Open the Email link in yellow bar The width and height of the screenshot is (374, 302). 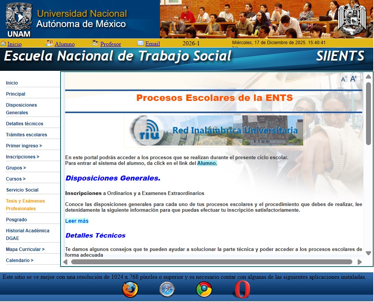click(x=152, y=44)
